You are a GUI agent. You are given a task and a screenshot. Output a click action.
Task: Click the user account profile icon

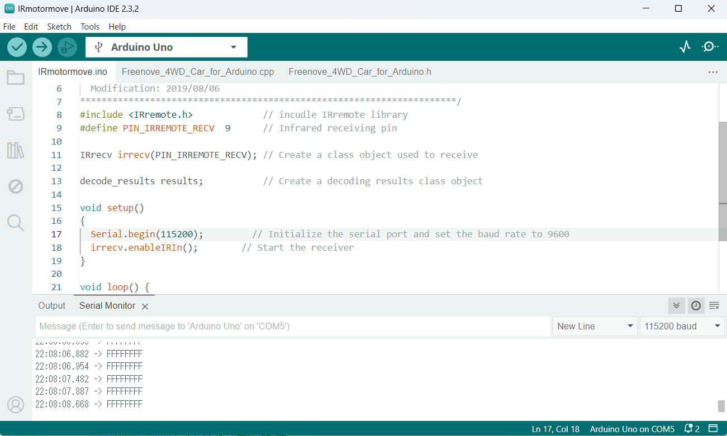coord(16,405)
